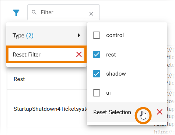Open the Type (2) submenu entry
Viewport: 175px width, 135px height.
(x=46, y=36)
